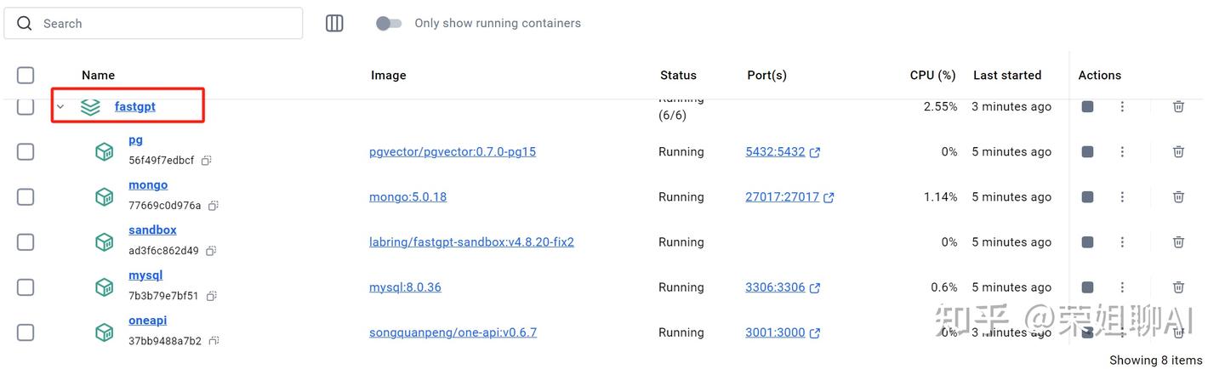Image resolution: width=1225 pixels, height=369 pixels.
Task: Open the oneapi container link
Action: (x=148, y=320)
